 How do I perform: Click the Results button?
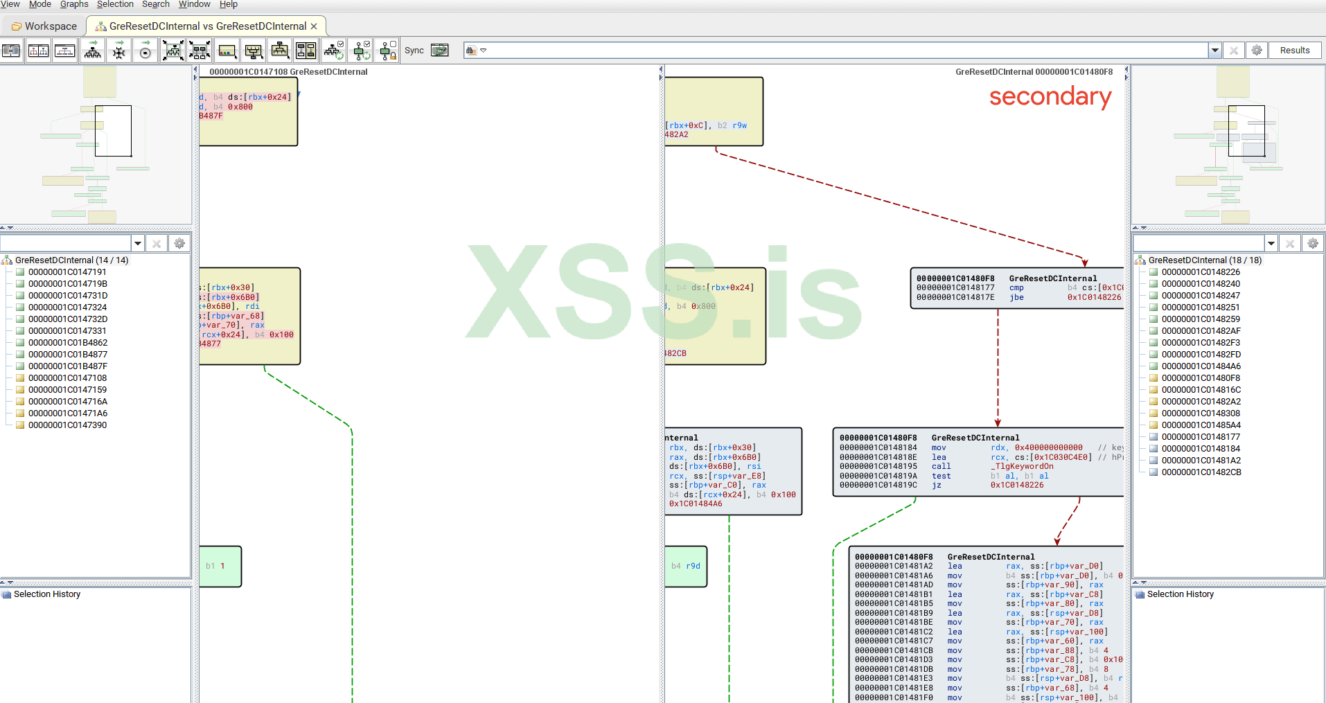1295,51
